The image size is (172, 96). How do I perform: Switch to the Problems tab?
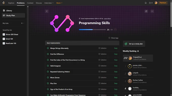tap(21, 3)
